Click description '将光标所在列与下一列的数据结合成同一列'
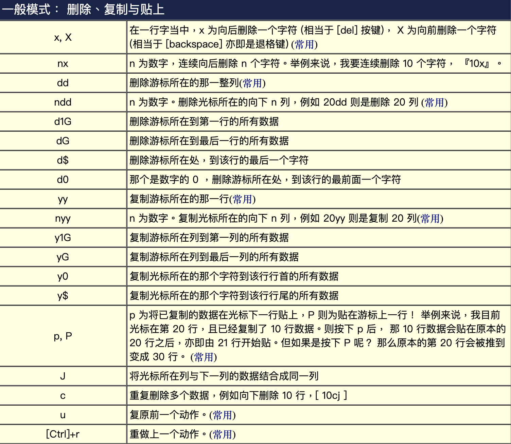The height and width of the screenshot is (444, 511). [x=224, y=376]
